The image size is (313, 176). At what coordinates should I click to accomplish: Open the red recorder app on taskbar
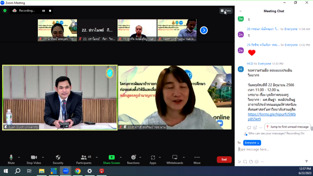(x=102, y=171)
